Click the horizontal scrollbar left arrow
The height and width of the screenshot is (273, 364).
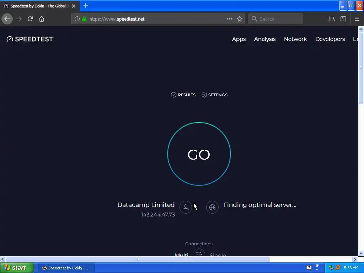(3, 259)
